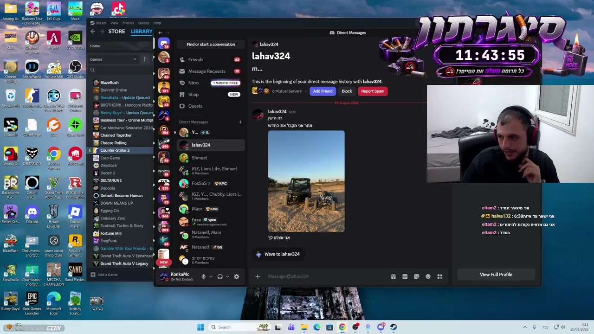Open Games menu in Steam window
The height and width of the screenshot is (334, 594).
click(x=143, y=23)
